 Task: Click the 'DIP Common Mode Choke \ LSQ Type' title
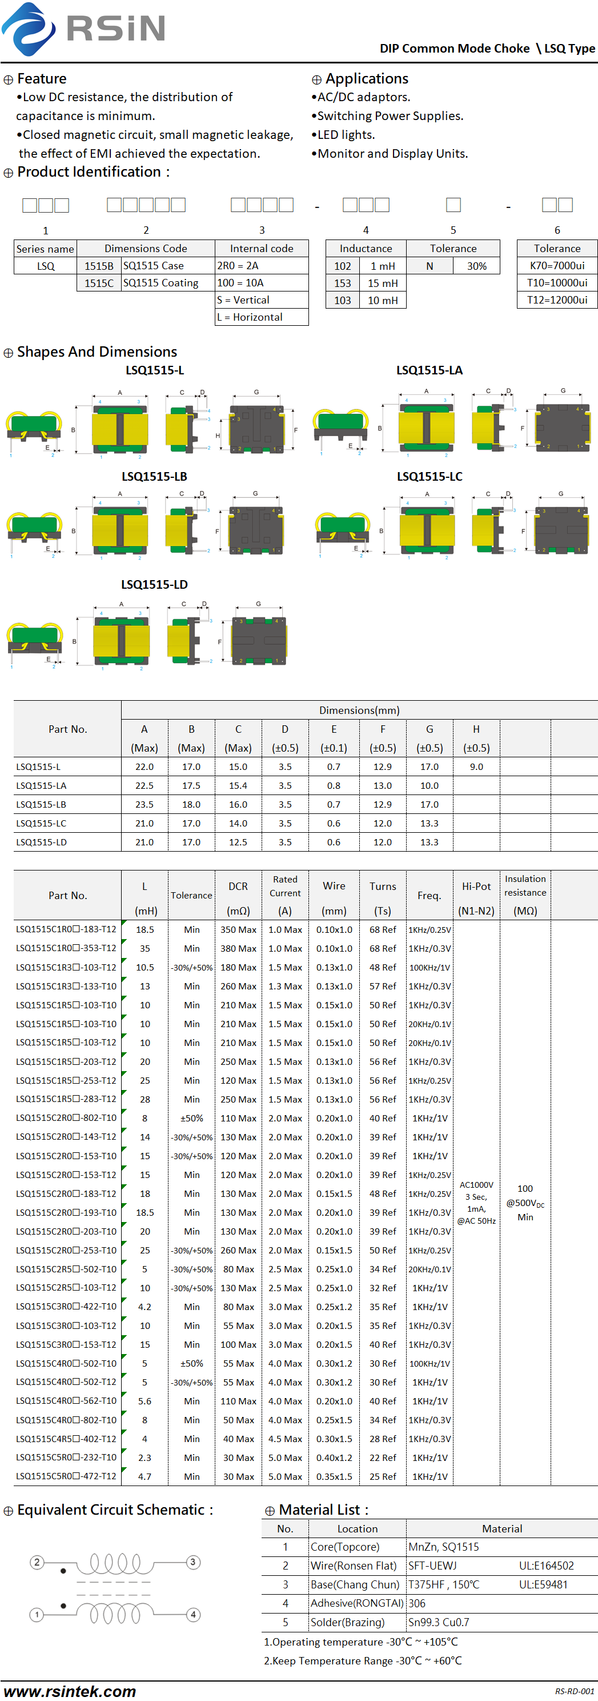pyautogui.click(x=487, y=48)
